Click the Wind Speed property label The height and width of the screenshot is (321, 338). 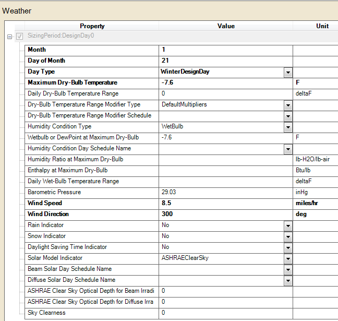45,203
